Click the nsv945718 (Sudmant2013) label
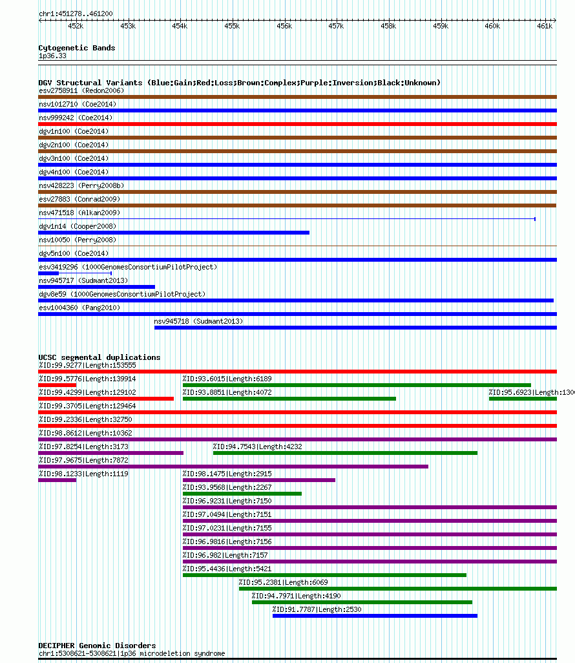 [198, 321]
